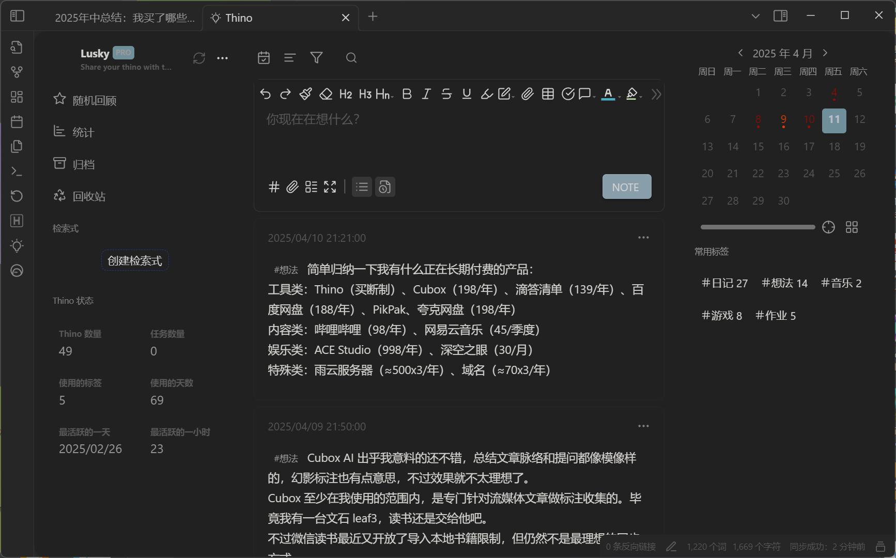
Task: Click the checklist template icon under editor
Action: [x=311, y=187]
